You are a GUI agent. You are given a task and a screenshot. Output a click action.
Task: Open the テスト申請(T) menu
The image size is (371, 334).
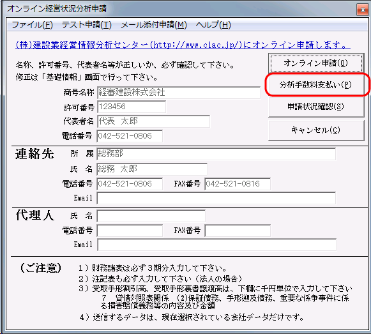point(87,25)
